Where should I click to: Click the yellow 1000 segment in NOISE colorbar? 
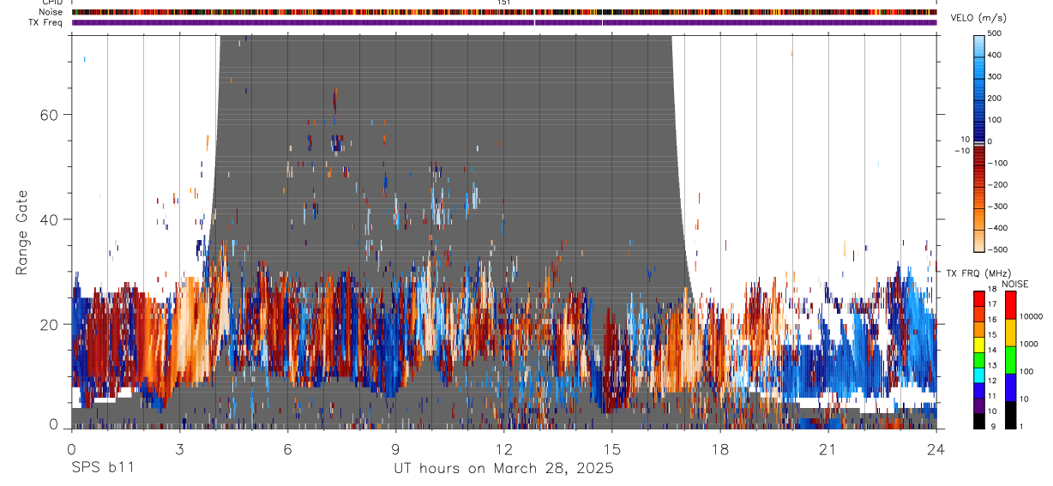point(1009,333)
